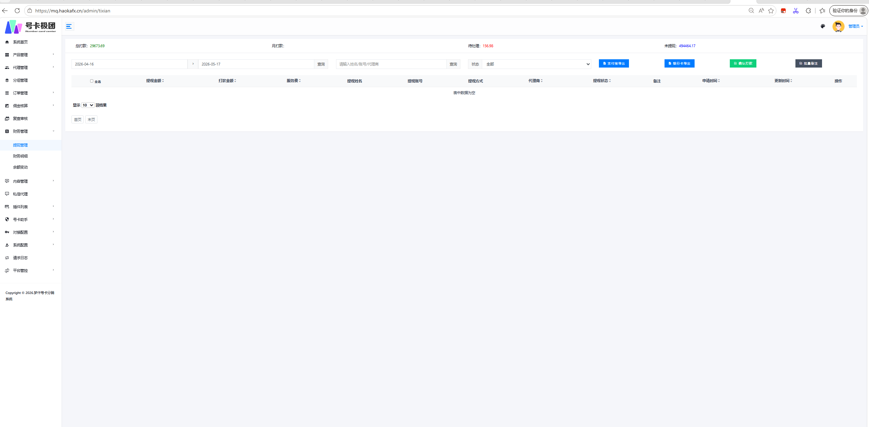The image size is (869, 427).
Task: Click the shield icon for 号卡助手
Action: click(x=7, y=220)
